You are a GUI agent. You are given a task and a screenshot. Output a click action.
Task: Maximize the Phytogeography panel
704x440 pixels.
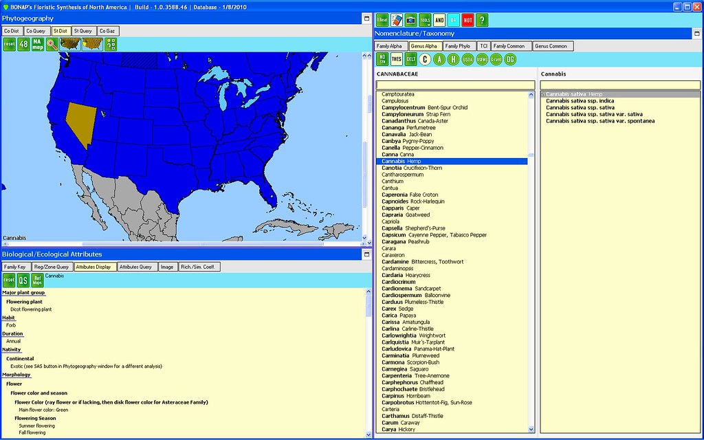(366, 19)
